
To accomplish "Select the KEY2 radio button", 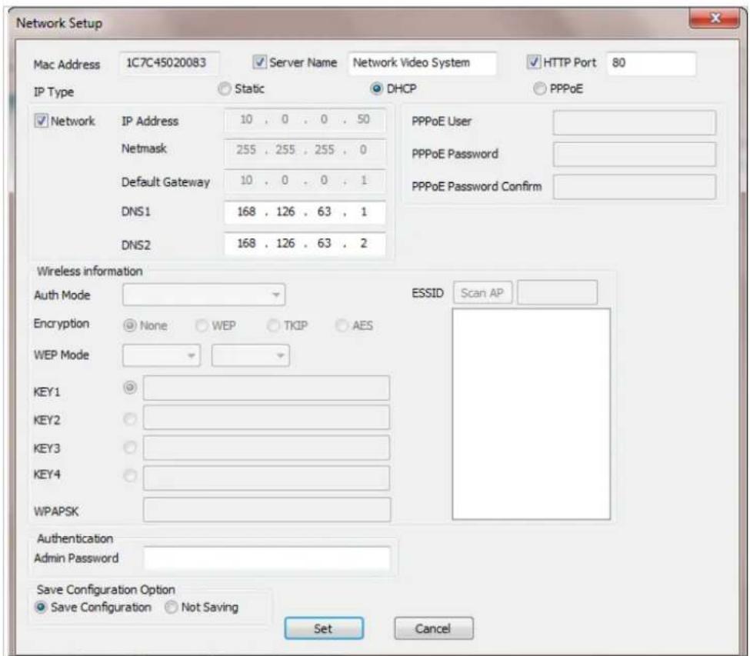I will (x=130, y=419).
